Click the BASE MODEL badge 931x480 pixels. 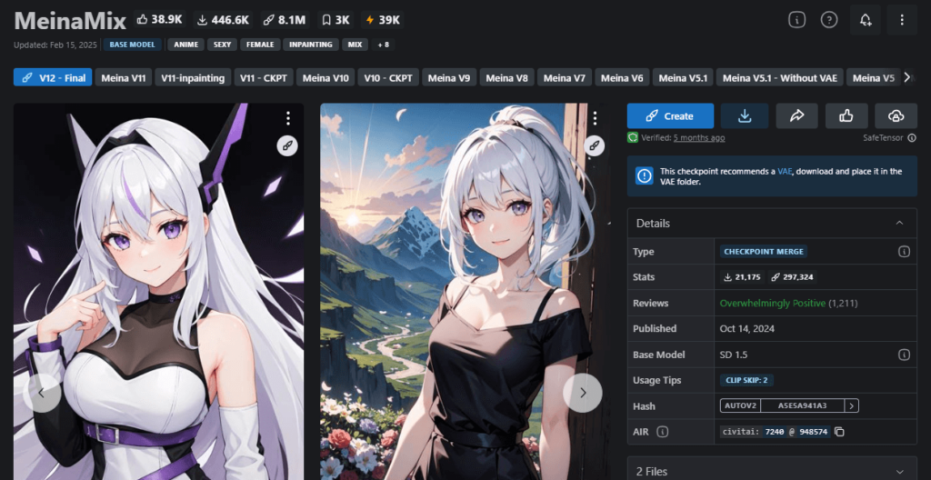click(x=132, y=45)
